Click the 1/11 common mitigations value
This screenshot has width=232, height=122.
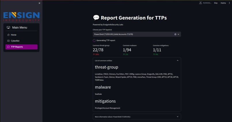(x=157, y=50)
